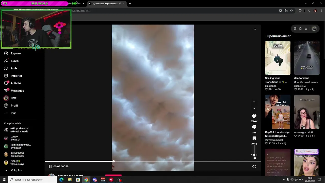Open Discord from the taskbar

[x=95, y=180]
